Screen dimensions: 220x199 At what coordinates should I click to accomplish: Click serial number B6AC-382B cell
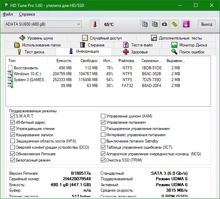[151, 74]
